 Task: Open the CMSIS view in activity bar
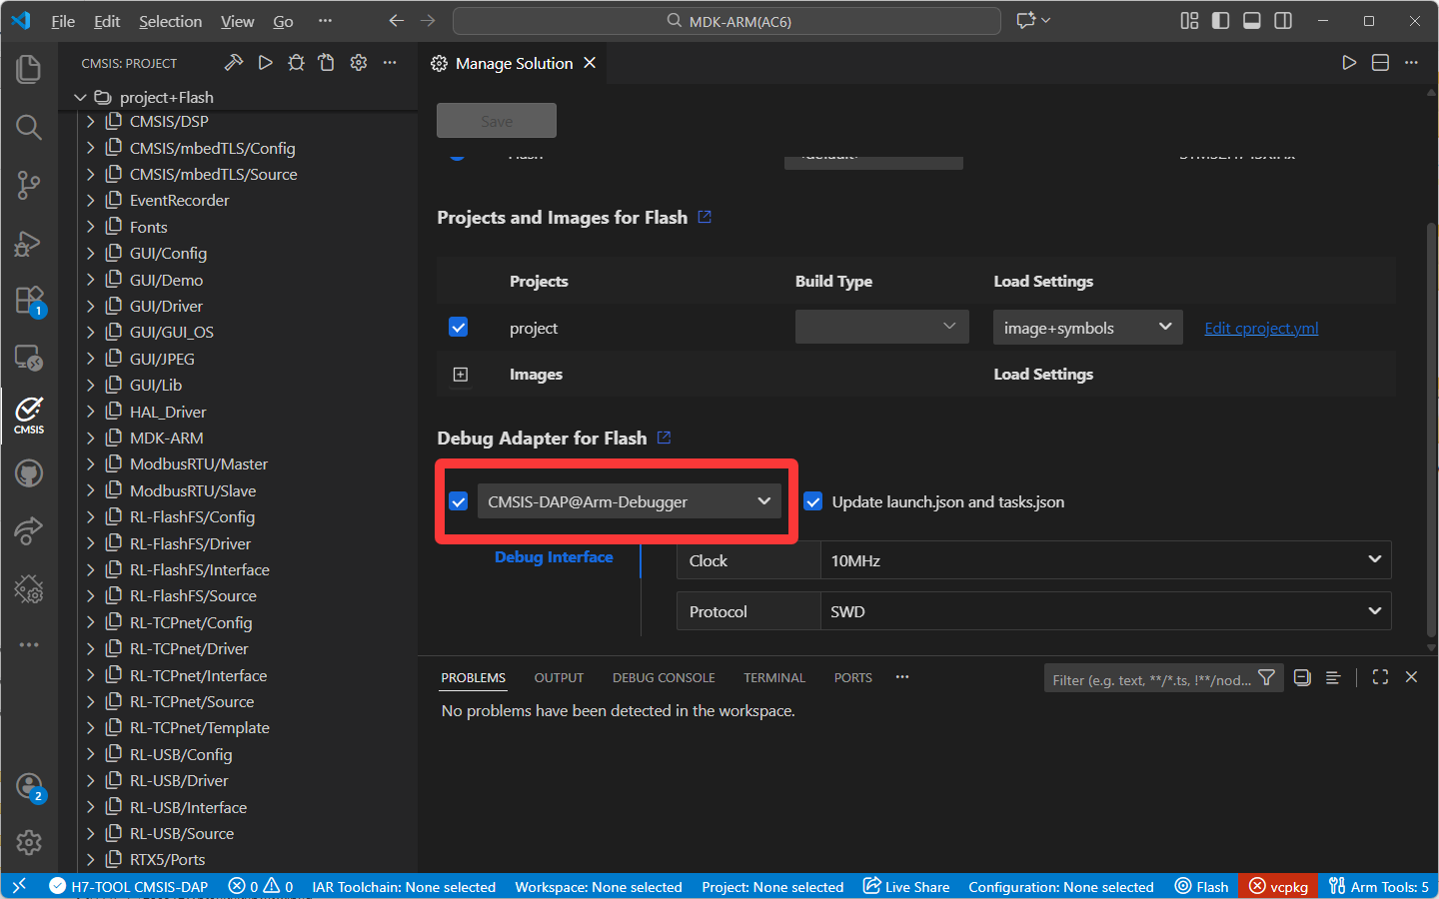[29, 415]
